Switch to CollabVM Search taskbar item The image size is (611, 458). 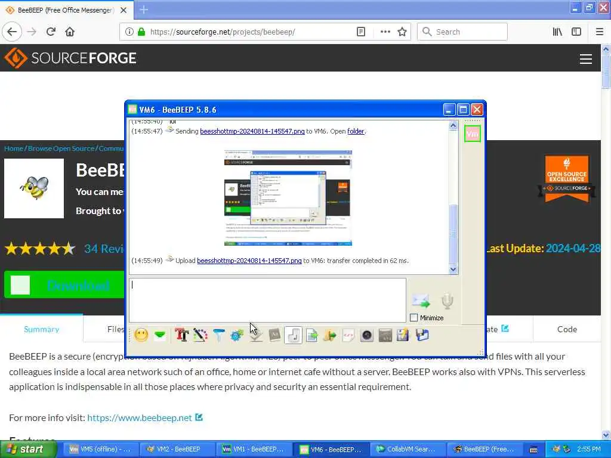pyautogui.click(x=407, y=449)
